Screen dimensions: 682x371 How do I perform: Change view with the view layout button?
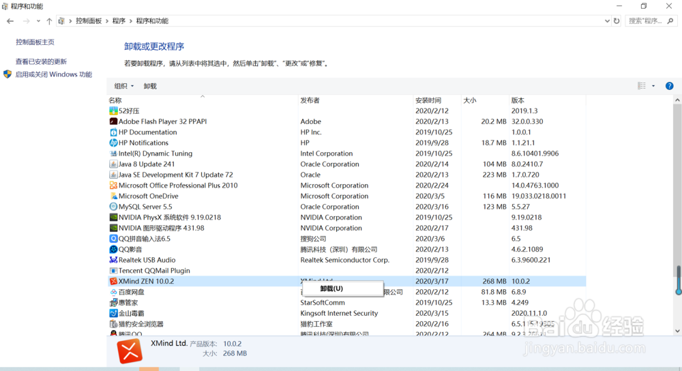tap(642, 86)
